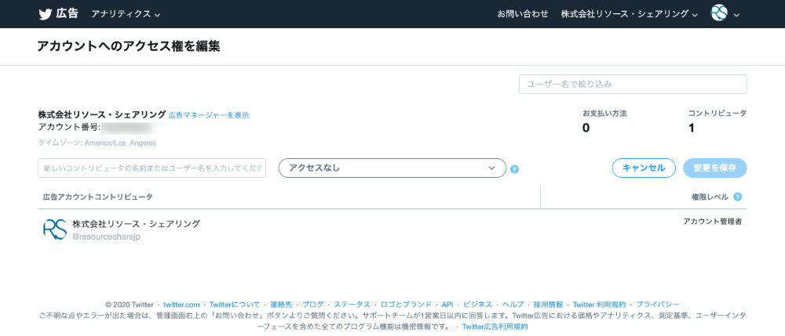Open Twitter広告利用規約 footer link
This screenshot has width=785, height=336.
point(495,327)
